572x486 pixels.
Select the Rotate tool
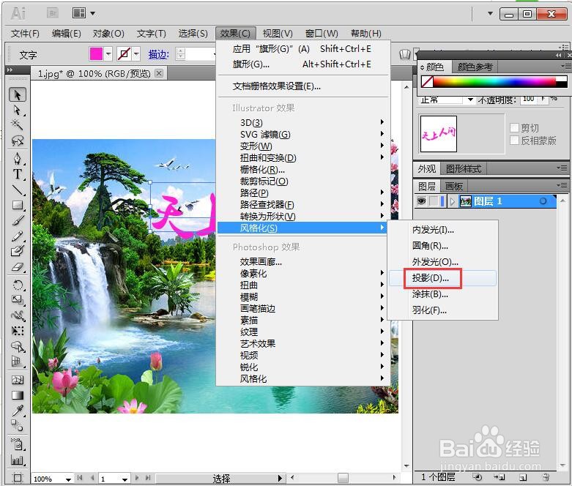coord(17,285)
